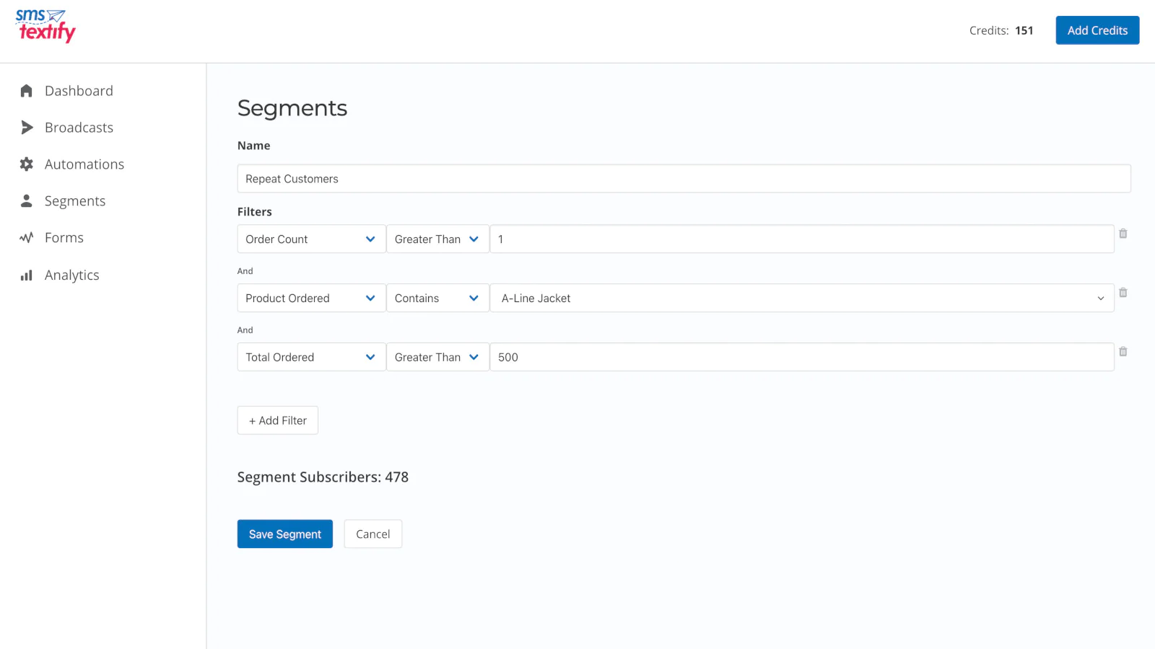Delete the Order Count filter row

(x=1123, y=234)
